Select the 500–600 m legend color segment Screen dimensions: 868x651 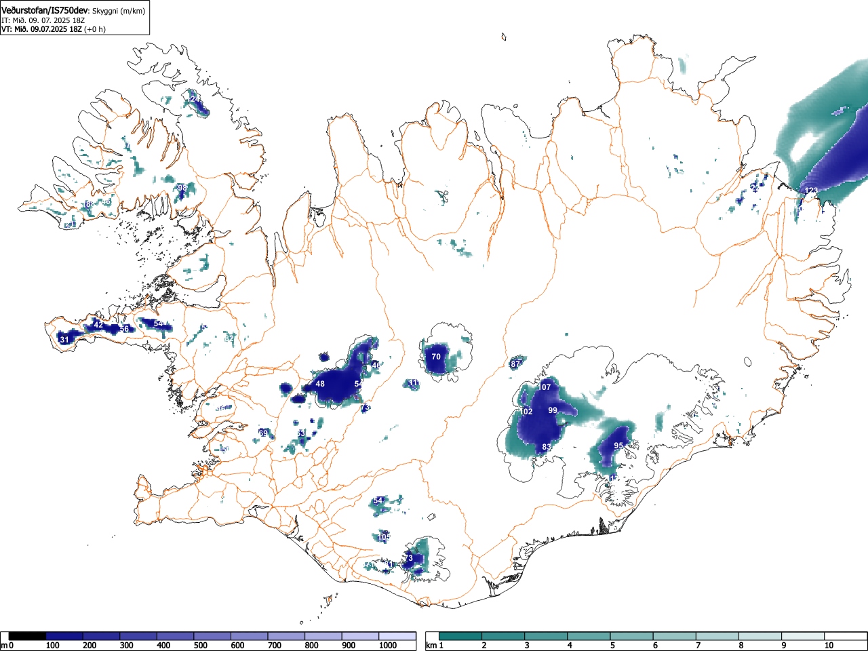coord(212,636)
